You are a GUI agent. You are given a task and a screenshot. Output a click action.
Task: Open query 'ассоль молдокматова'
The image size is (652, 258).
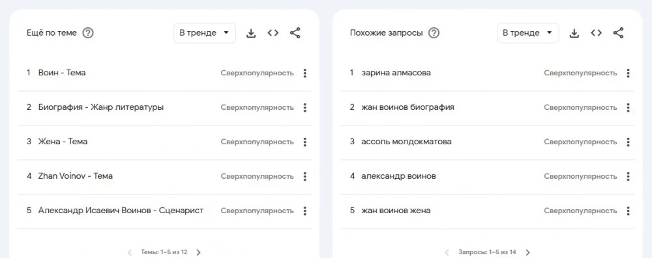[x=406, y=142]
